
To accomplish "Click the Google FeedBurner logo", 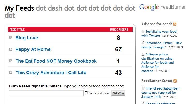I will (162, 7).
